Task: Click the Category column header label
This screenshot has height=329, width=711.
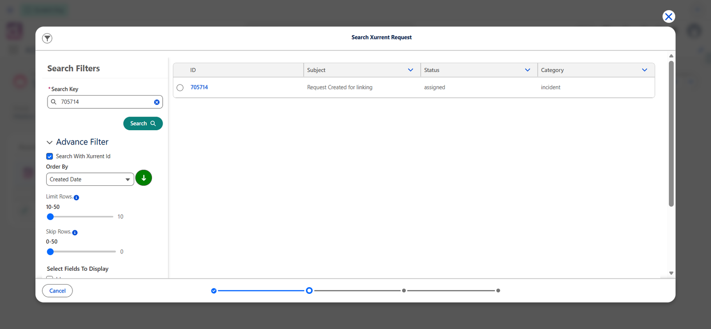Action: pyautogui.click(x=552, y=70)
